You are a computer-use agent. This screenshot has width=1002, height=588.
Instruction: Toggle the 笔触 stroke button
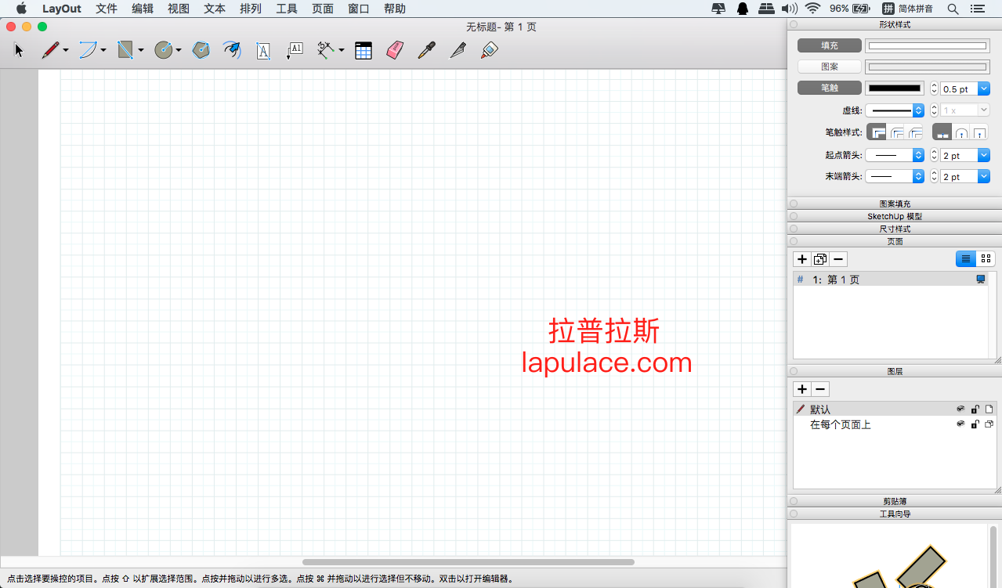(x=829, y=88)
